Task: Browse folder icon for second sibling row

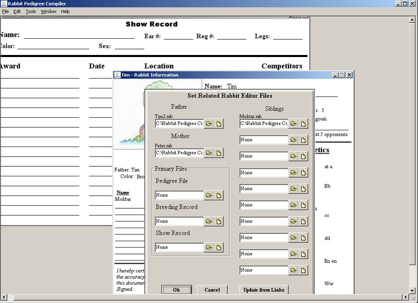Action: coord(293,140)
